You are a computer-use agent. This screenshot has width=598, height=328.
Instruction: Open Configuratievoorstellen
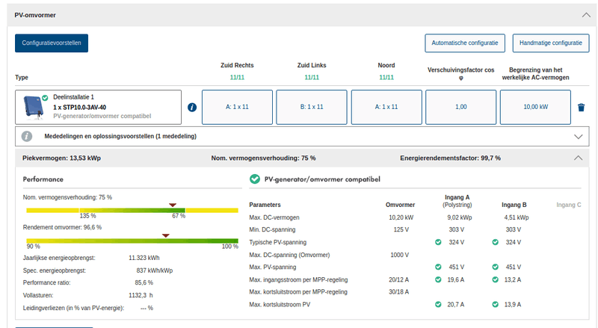[52, 43]
